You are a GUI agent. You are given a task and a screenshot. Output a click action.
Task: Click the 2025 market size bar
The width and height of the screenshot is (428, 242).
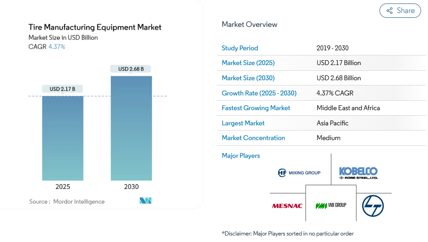(x=63, y=138)
